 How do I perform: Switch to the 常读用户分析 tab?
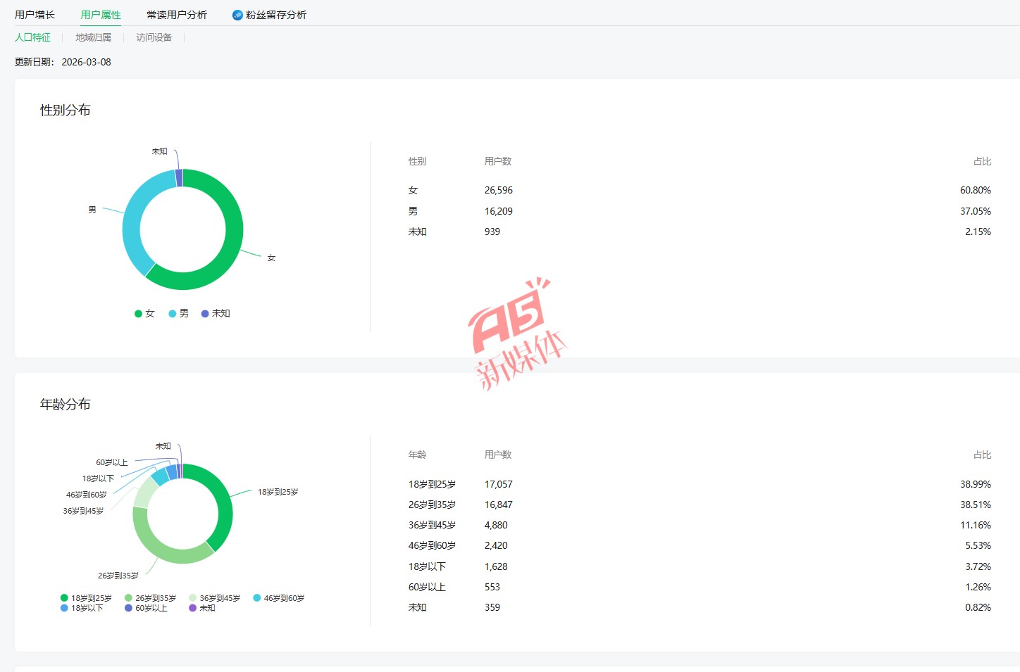click(177, 15)
